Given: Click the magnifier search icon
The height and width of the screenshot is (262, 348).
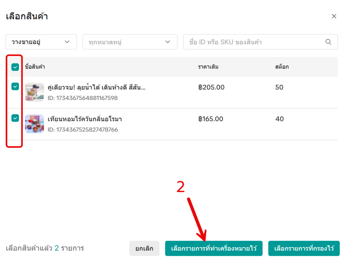Looking at the screenshot, I should (x=328, y=42).
